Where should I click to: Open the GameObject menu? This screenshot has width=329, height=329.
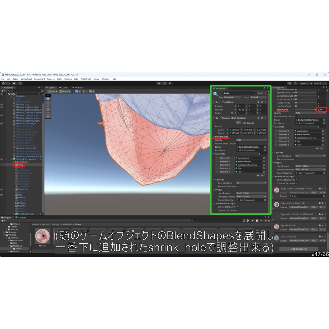coord(26,79)
